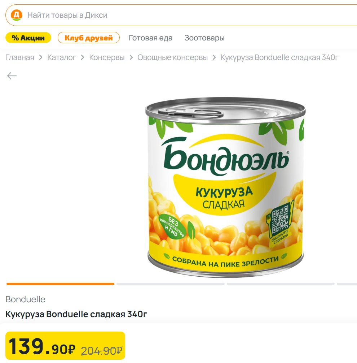Select the first orange gallery indicator

point(60,284)
